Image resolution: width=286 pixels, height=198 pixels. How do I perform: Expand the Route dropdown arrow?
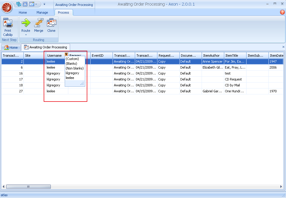point(26,35)
